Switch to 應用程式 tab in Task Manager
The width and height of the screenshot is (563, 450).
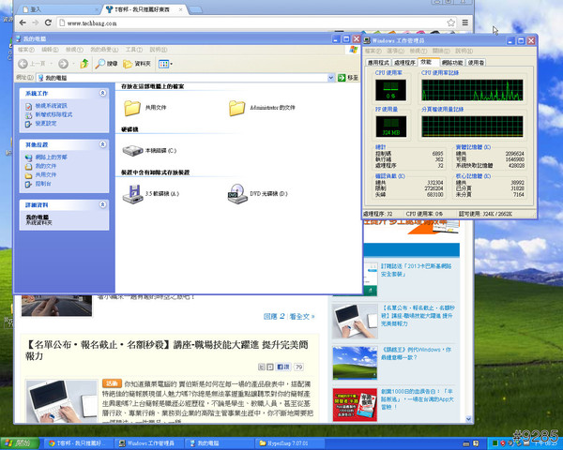tap(378, 62)
